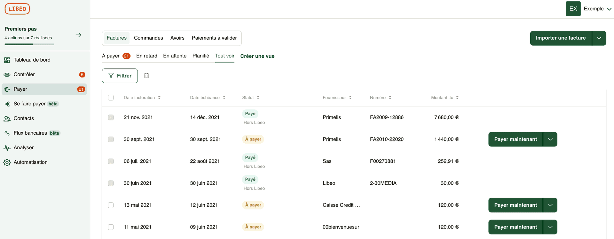Click the trash delete icon
The width and height of the screenshot is (614, 239).
coord(146,76)
